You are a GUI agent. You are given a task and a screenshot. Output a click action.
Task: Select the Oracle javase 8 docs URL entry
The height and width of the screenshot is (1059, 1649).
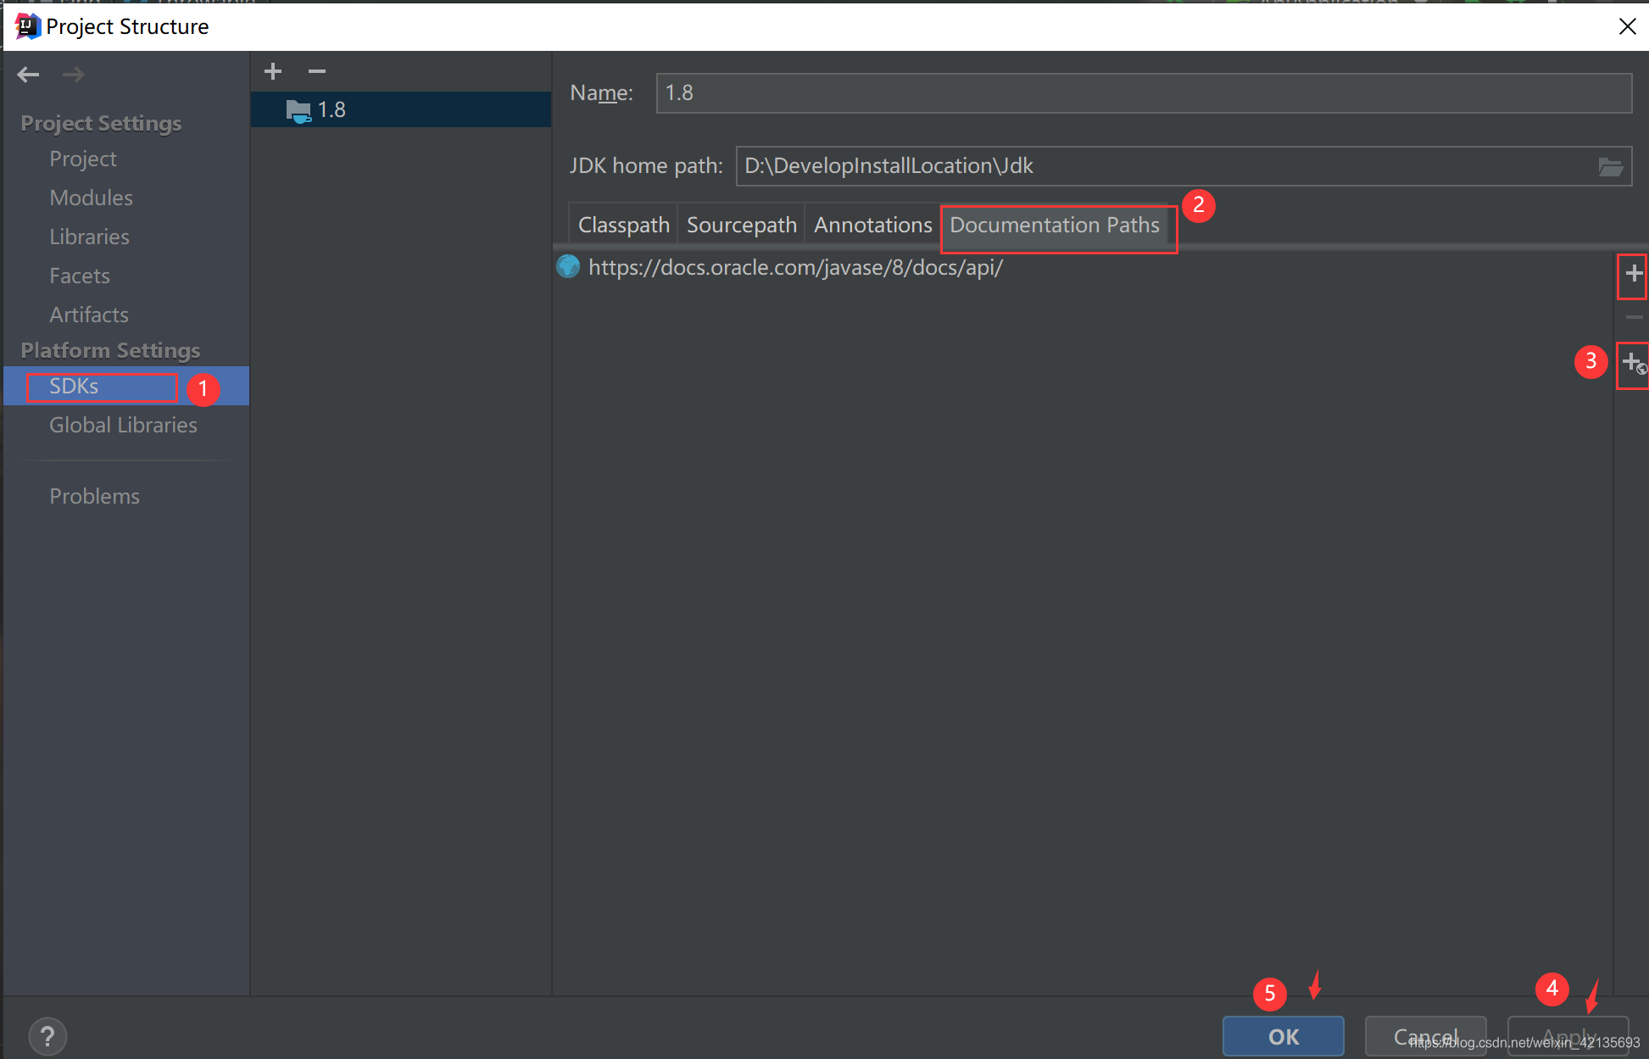click(x=794, y=268)
